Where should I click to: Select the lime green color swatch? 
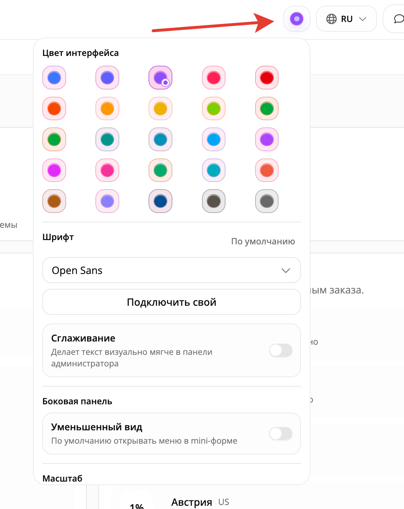[214, 108]
